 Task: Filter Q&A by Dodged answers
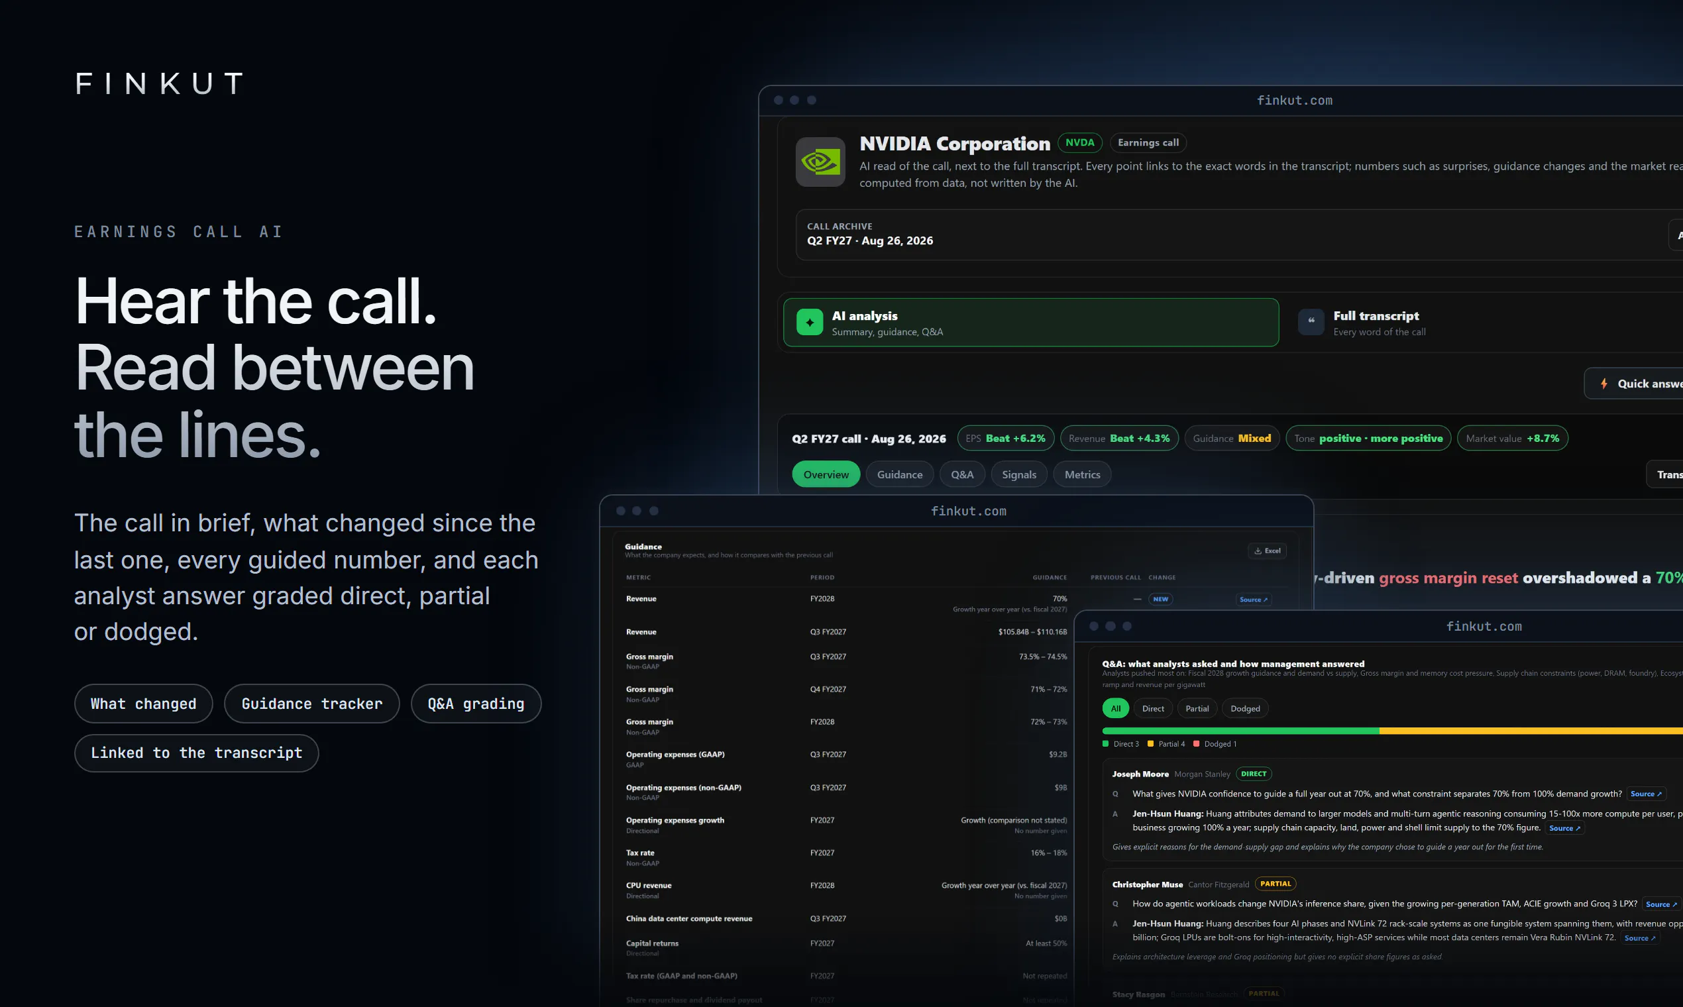pos(1244,708)
